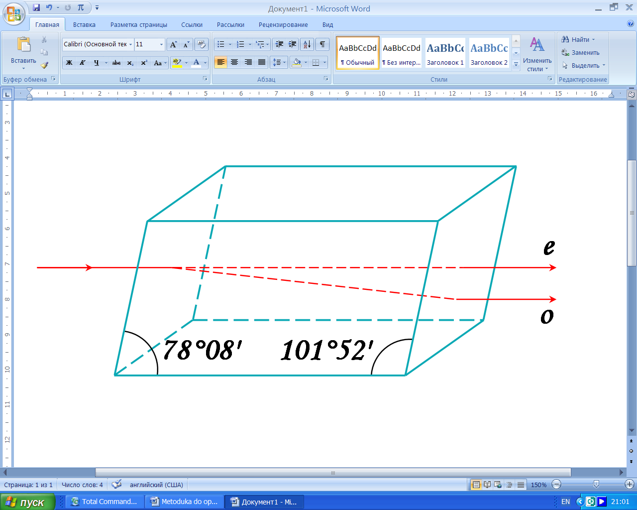This screenshot has height=510, width=637.
Task: Click Windows пуск Start button
Action: tap(27, 502)
